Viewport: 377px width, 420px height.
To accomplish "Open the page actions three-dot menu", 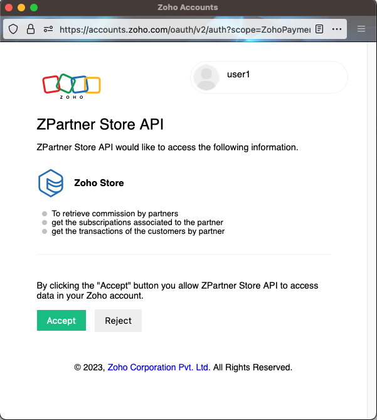I will coord(337,29).
